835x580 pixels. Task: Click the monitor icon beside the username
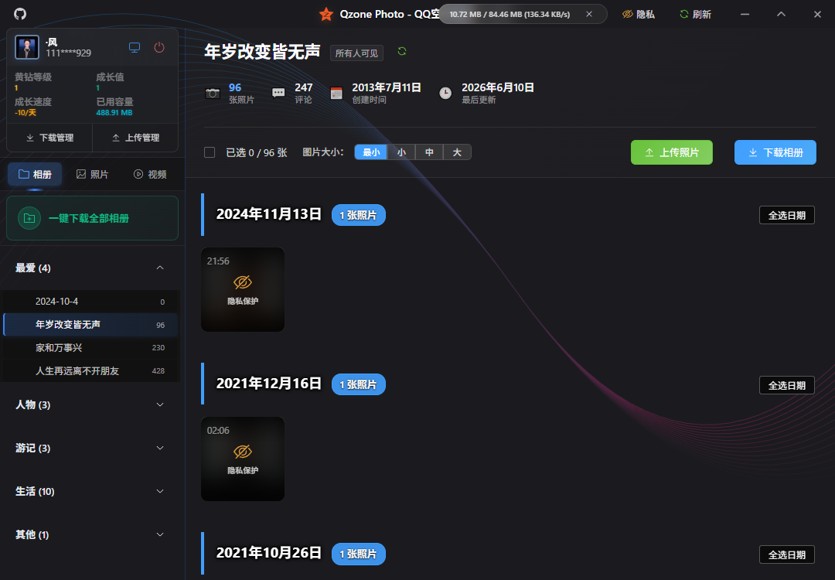coord(135,47)
